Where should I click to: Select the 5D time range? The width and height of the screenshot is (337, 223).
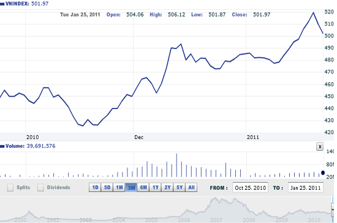coord(107,187)
